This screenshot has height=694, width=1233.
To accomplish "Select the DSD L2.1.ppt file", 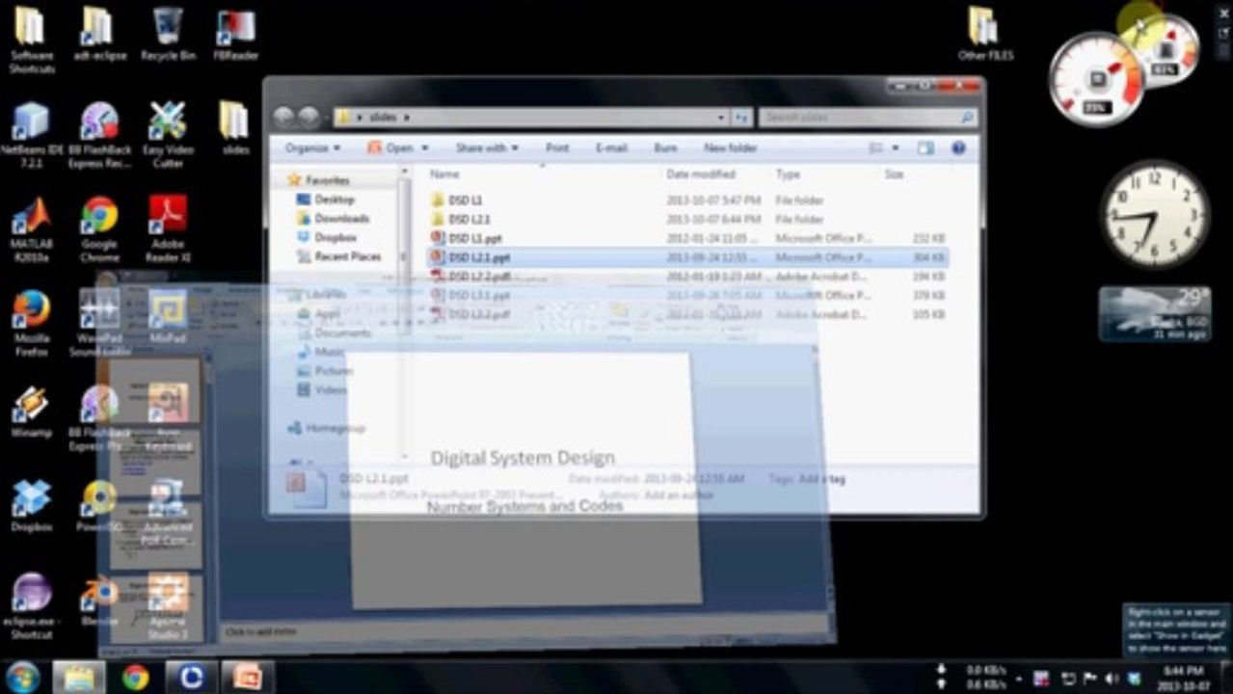I will click(x=686, y=257).
